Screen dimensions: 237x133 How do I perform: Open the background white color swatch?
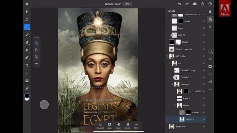pyautogui.click(x=27, y=99)
